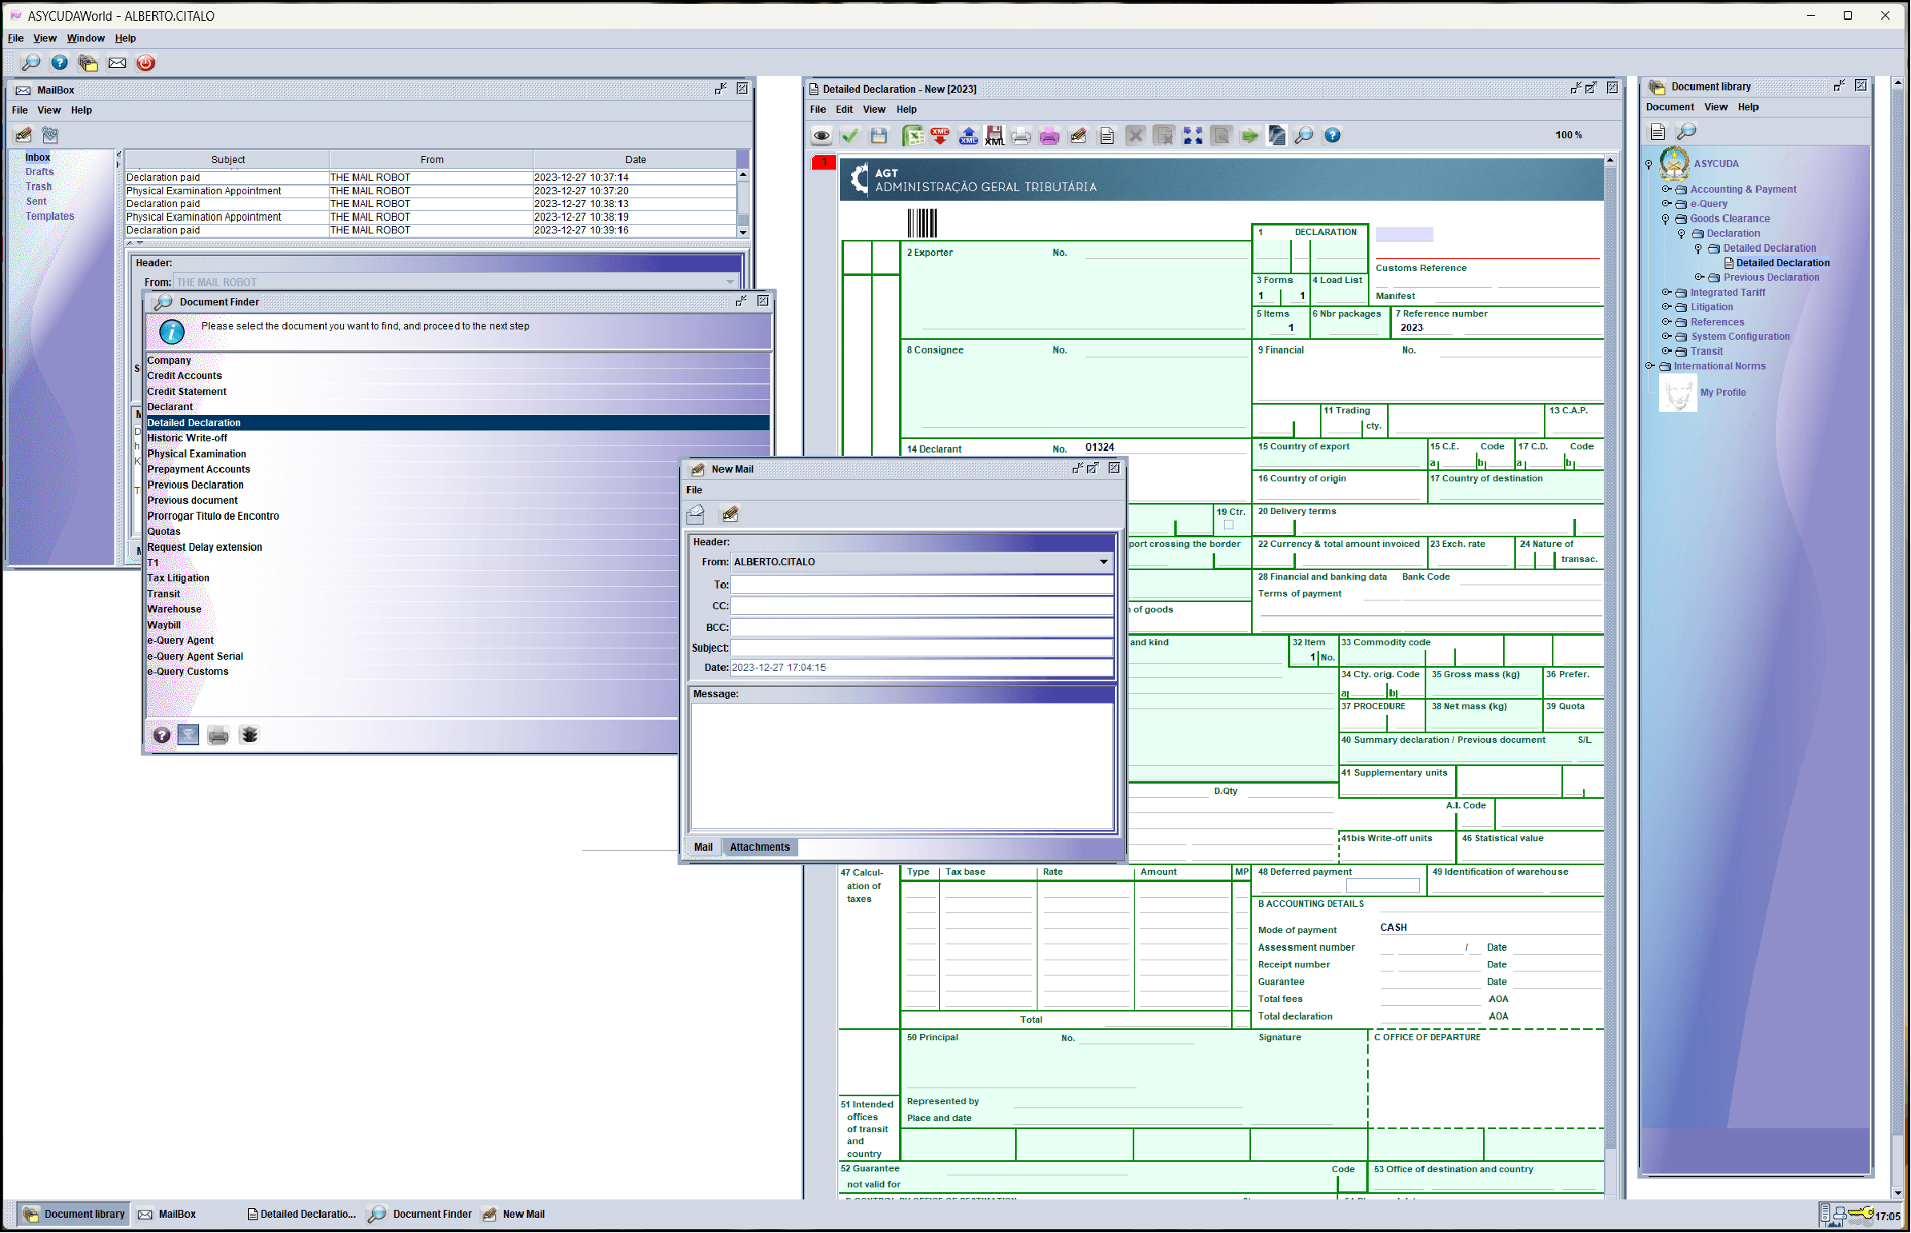Click the traffic light icon in Document Finder
This screenshot has height=1233, width=1911.
pos(250,735)
